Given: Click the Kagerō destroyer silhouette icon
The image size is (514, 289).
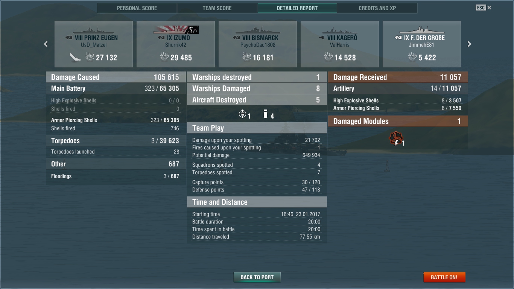Looking at the screenshot, I should (340, 31).
